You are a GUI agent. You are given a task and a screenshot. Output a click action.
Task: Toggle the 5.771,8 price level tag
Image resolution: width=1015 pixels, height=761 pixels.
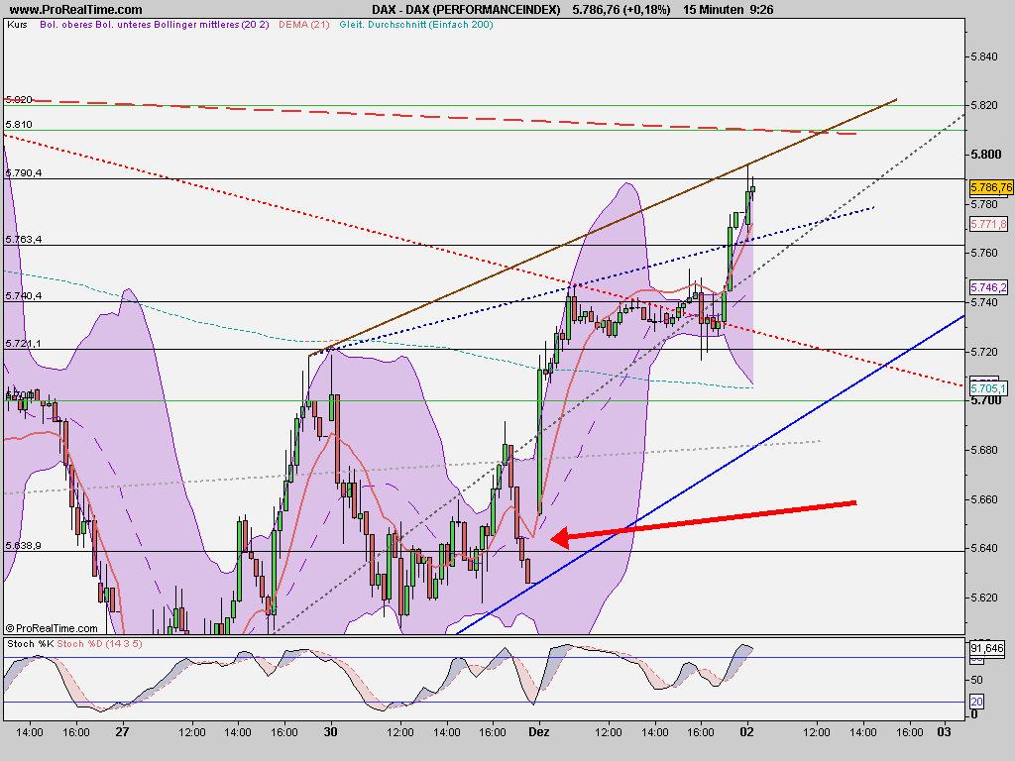tap(987, 226)
